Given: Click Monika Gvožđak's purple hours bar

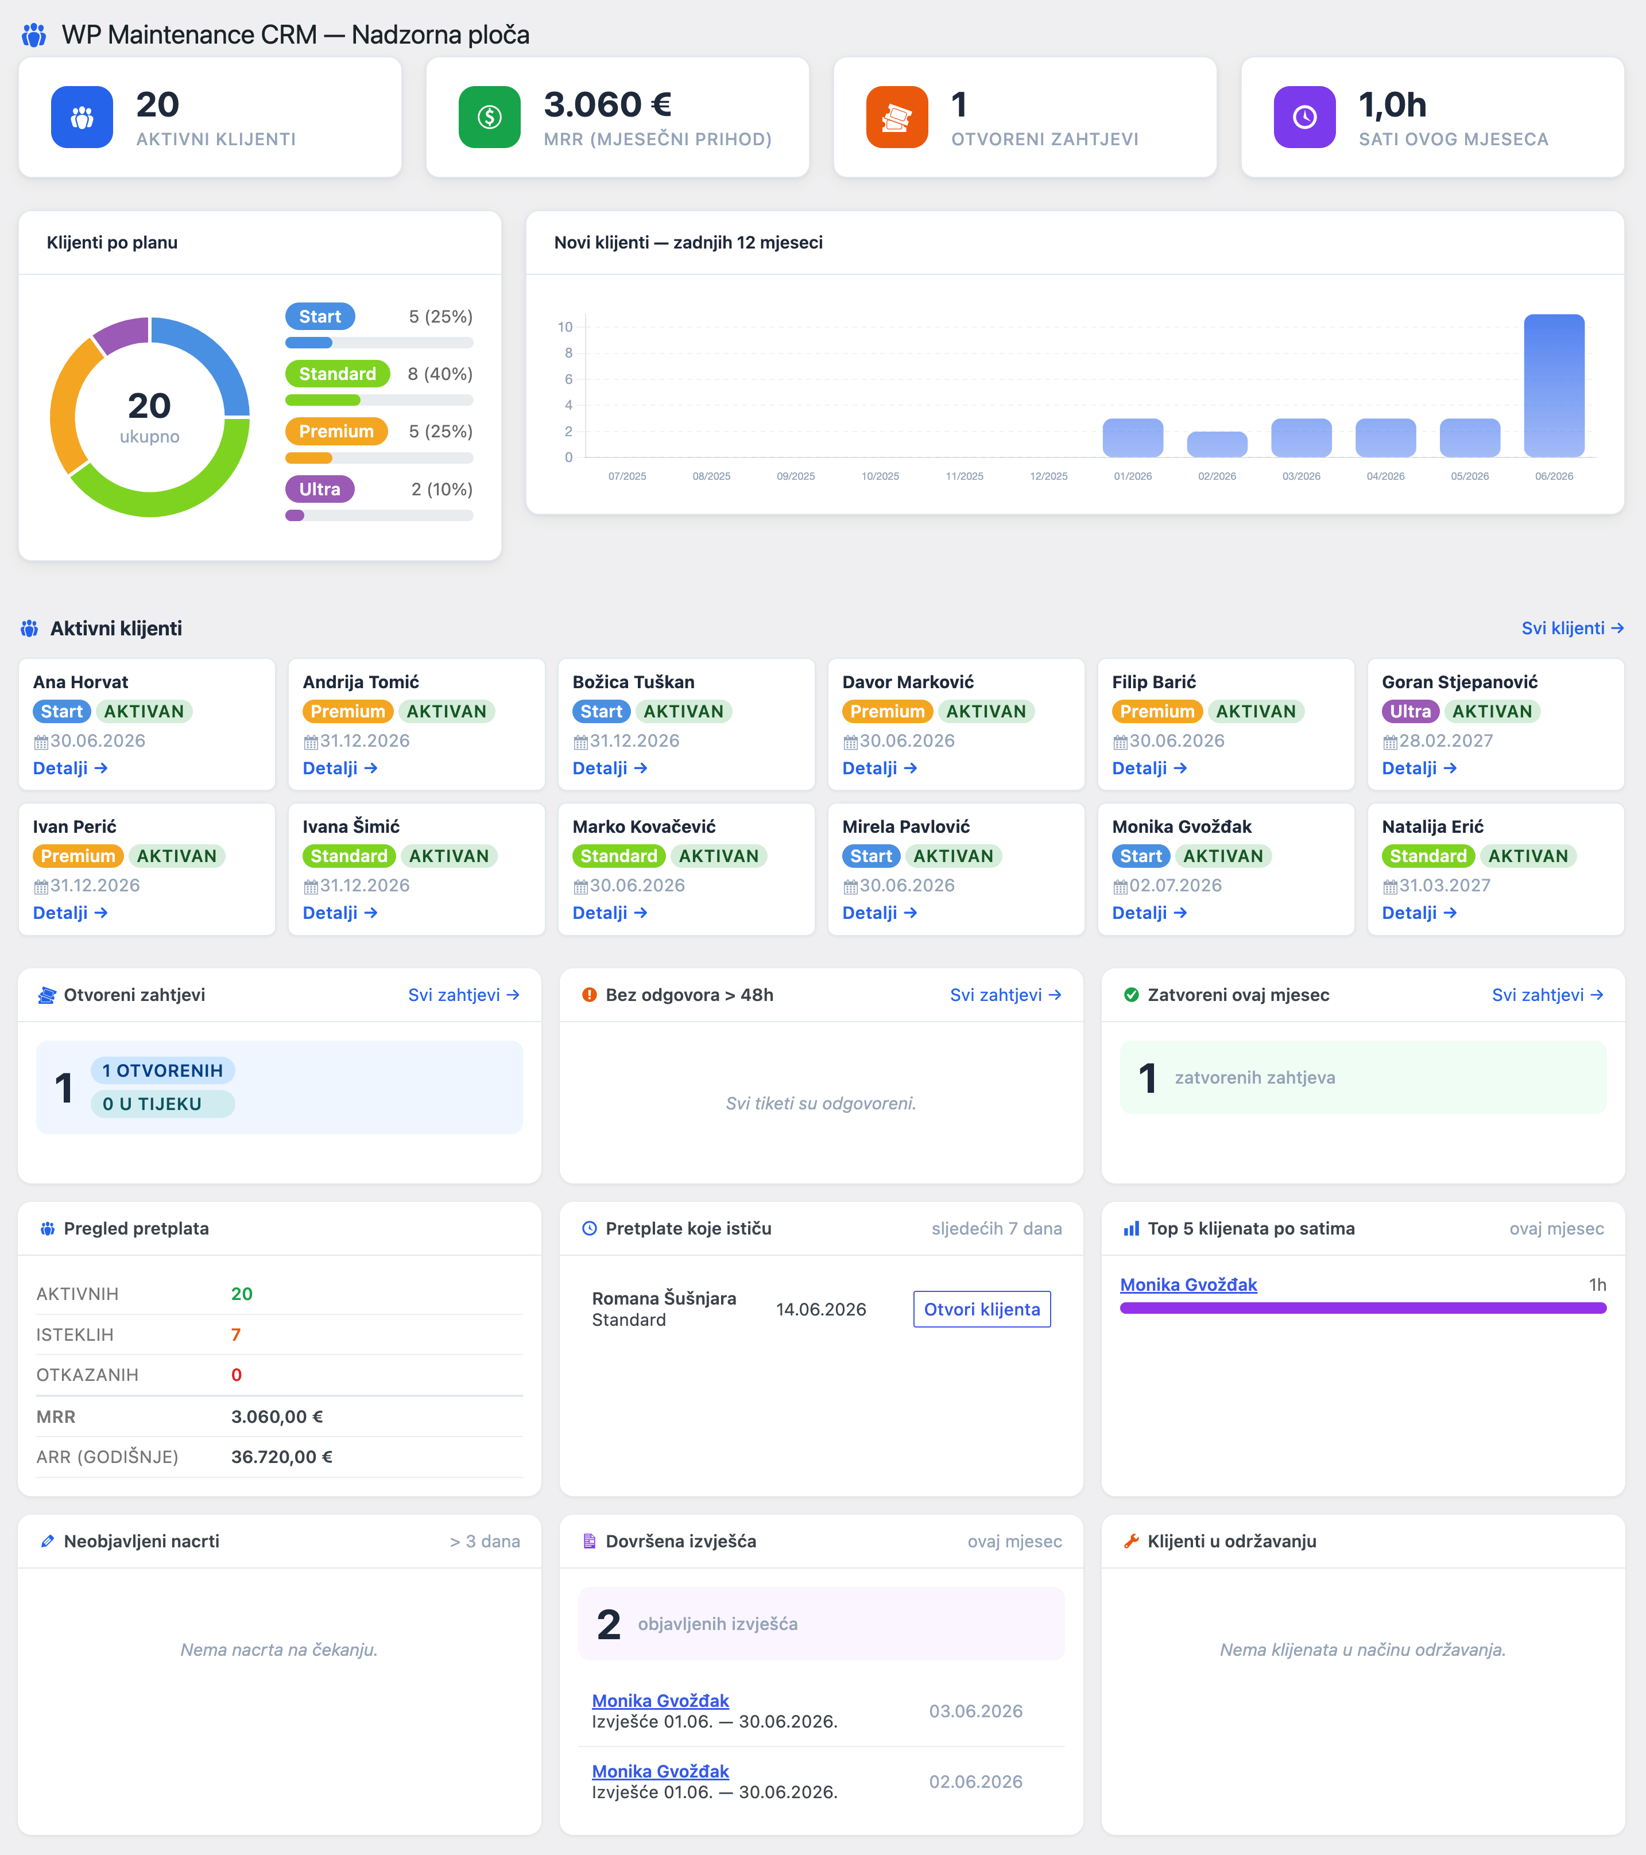Looking at the screenshot, I should coord(1363,1308).
